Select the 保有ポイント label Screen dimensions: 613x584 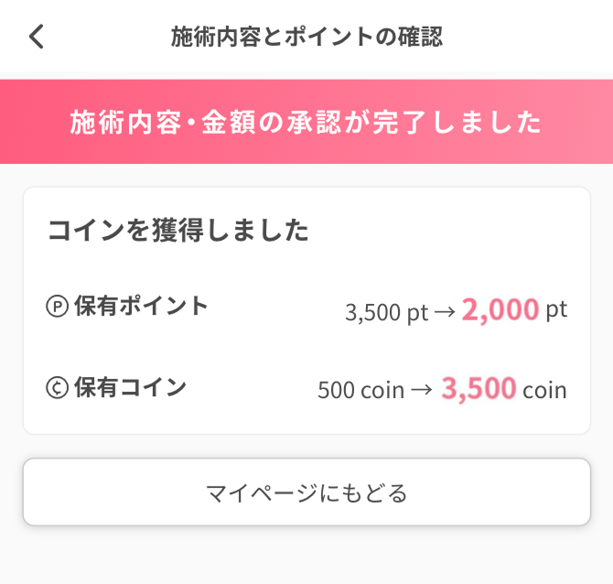141,307
